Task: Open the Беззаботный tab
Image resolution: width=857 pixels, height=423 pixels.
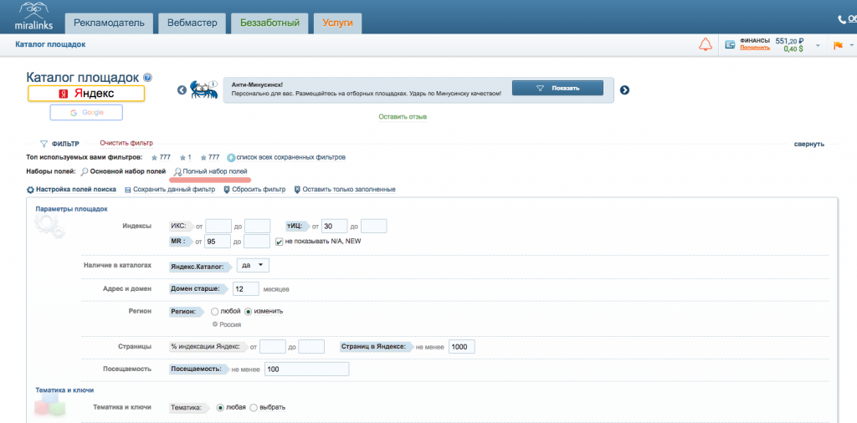Action: point(269,23)
